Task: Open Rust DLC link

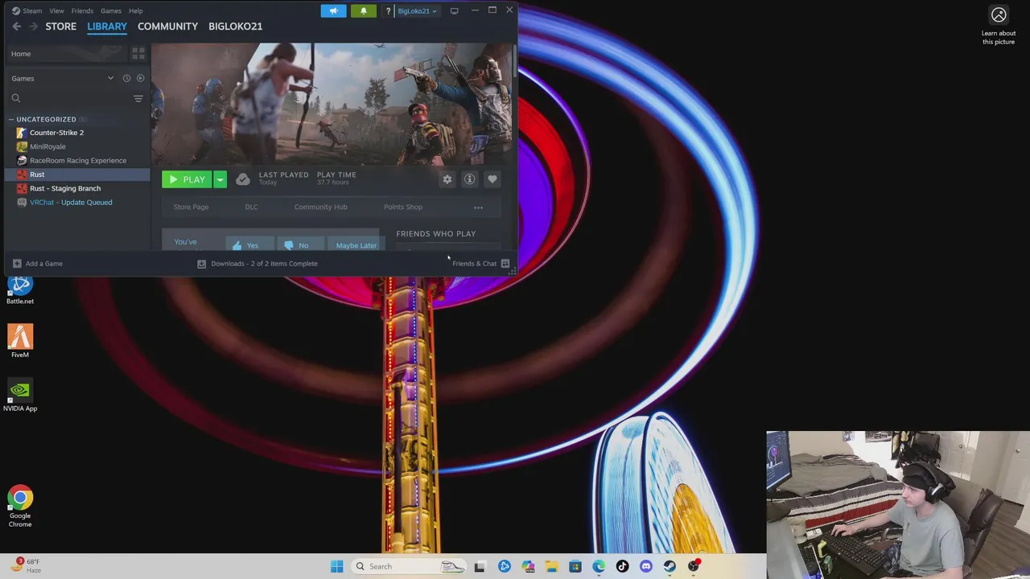Action: pyautogui.click(x=251, y=207)
